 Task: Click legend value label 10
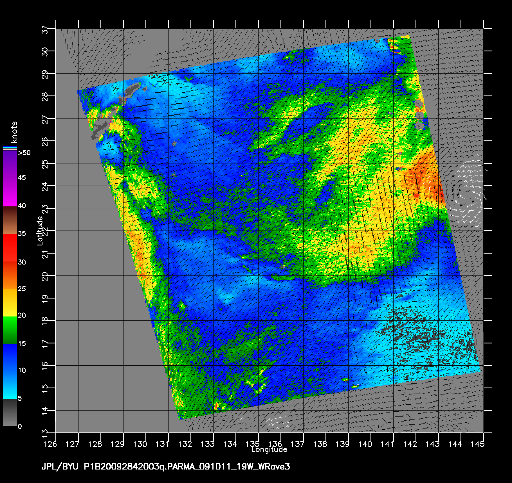[x=22, y=370]
